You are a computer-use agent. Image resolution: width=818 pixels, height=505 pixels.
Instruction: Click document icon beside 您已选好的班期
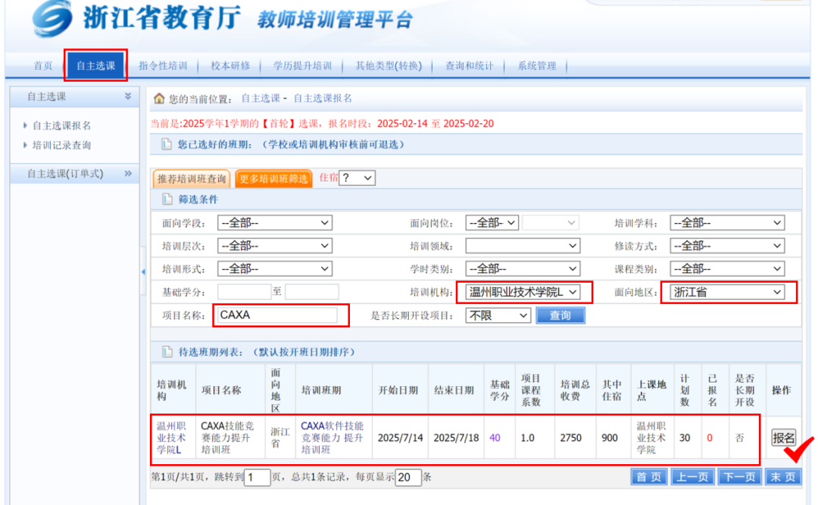[167, 144]
